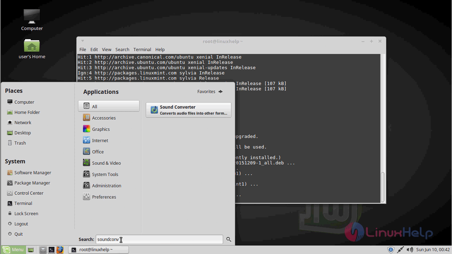Open Network in Places list
Viewport: 452px width, 254px height.
click(23, 122)
